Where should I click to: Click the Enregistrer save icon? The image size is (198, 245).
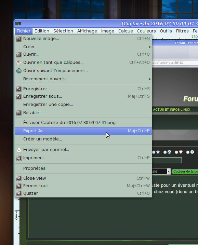(x=19, y=89)
